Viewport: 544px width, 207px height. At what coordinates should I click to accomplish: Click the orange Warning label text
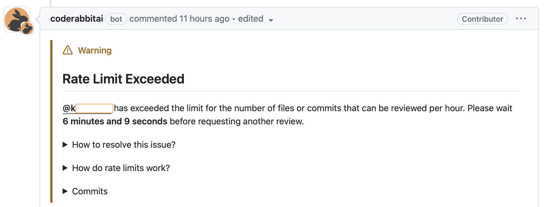95,50
